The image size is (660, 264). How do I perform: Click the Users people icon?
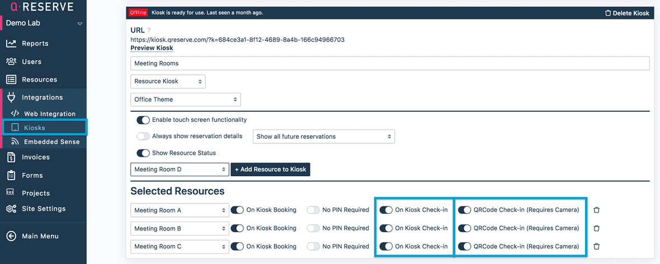pyautogui.click(x=11, y=62)
